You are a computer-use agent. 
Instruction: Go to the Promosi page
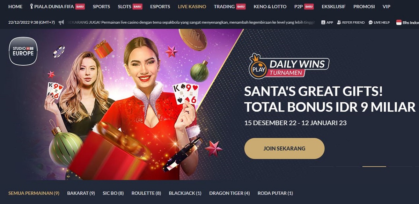point(364,7)
